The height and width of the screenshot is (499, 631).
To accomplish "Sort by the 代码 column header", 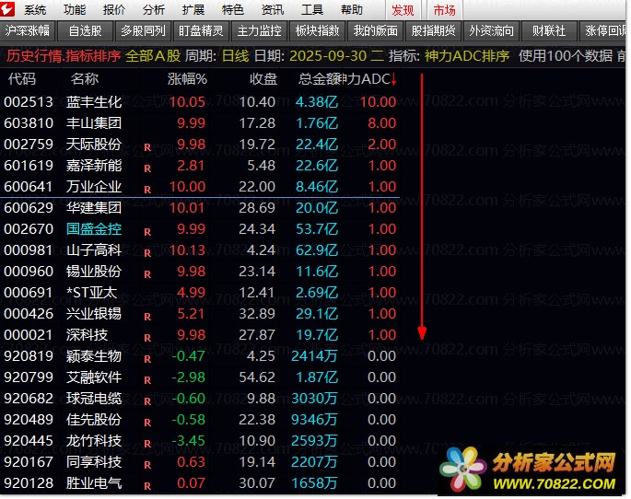I will pyautogui.click(x=22, y=79).
